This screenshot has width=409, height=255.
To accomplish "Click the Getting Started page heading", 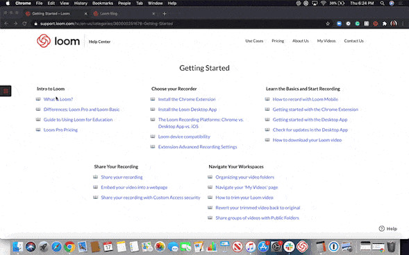I will (x=204, y=68).
